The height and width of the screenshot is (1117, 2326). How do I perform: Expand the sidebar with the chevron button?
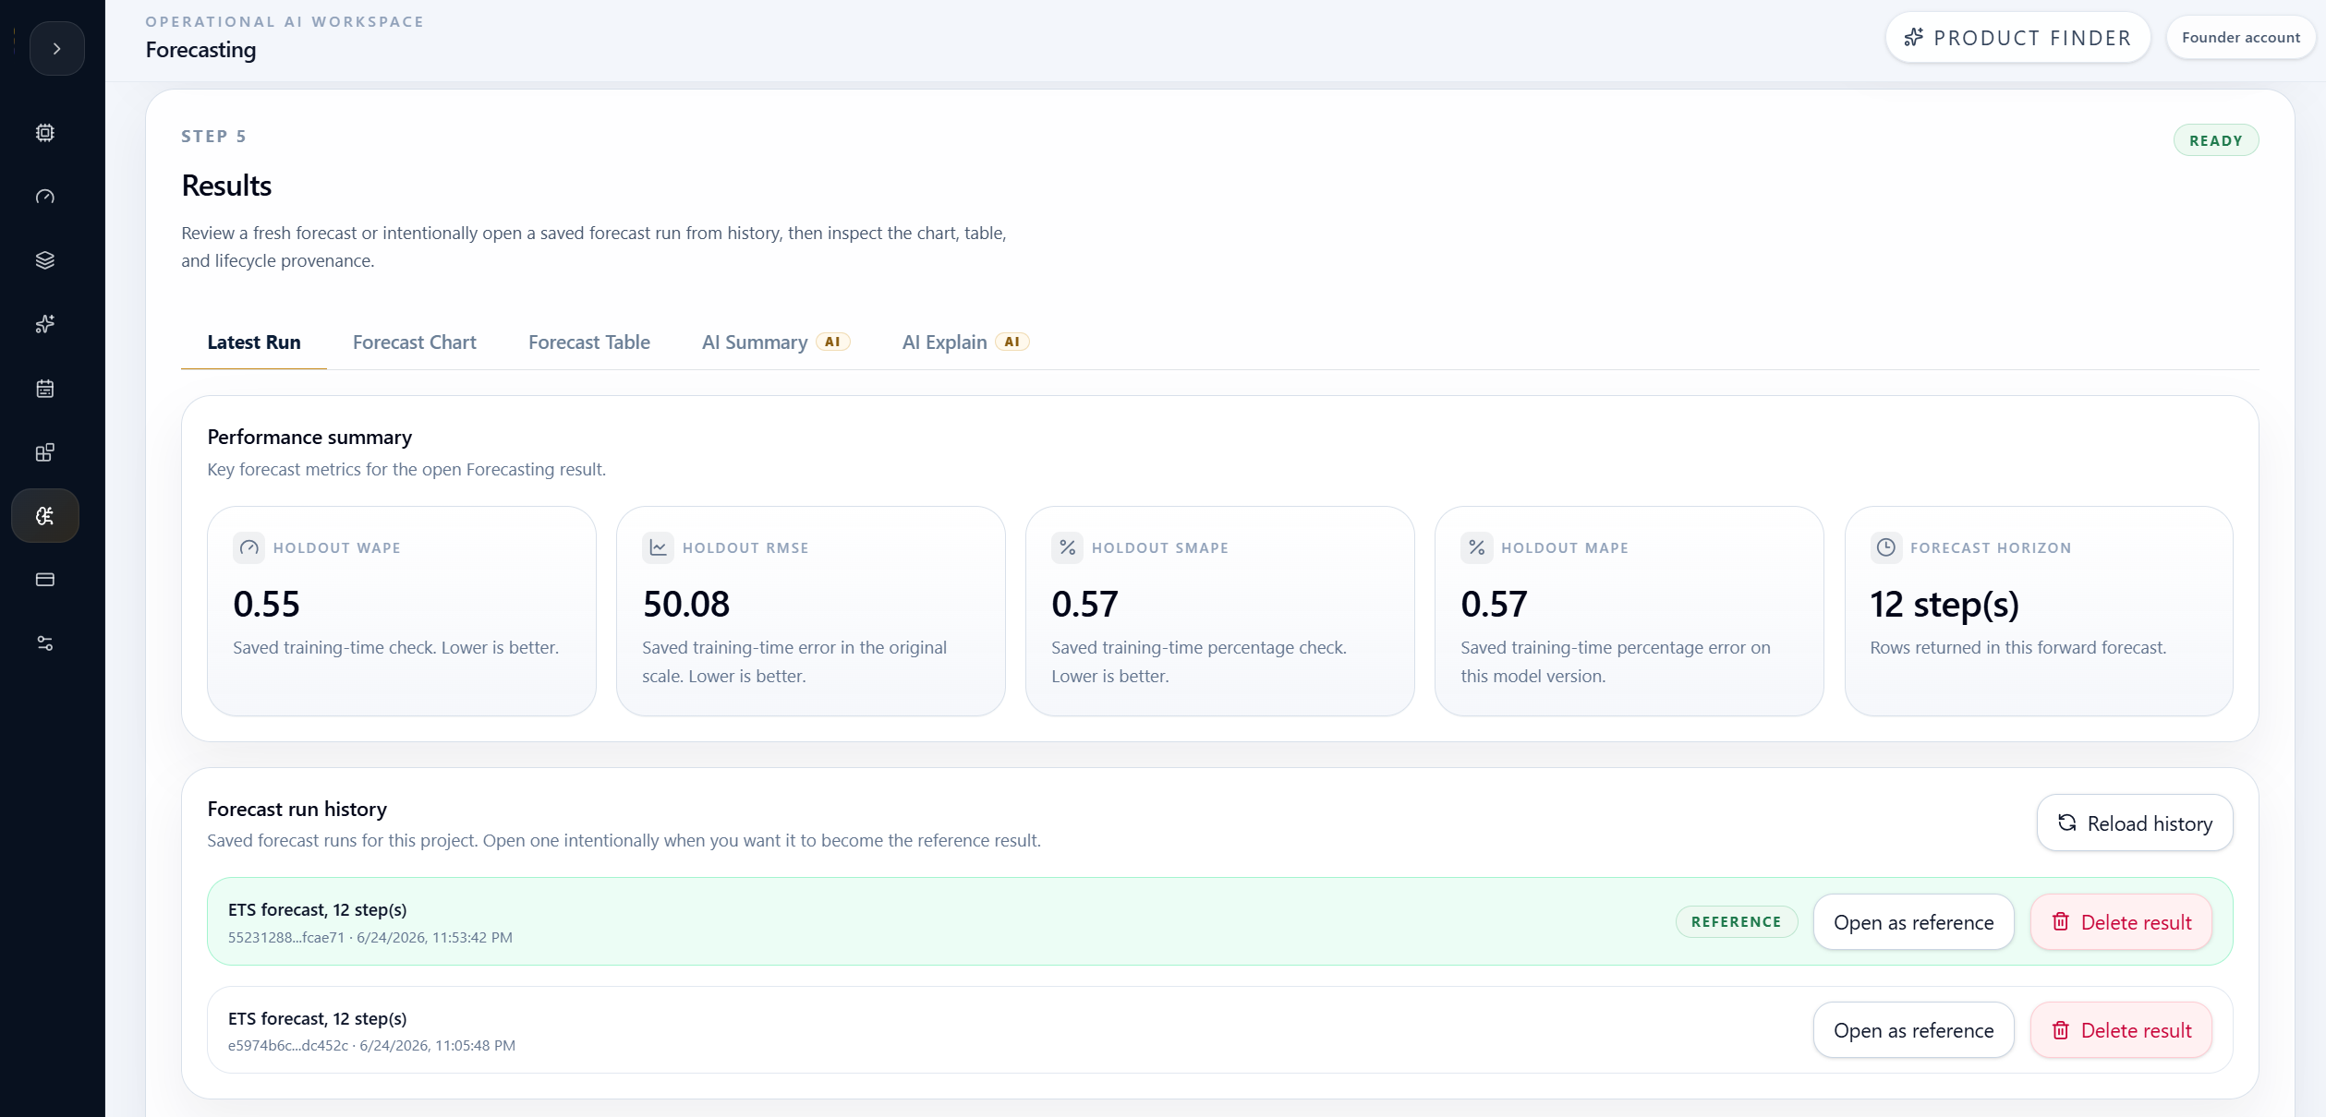click(56, 49)
